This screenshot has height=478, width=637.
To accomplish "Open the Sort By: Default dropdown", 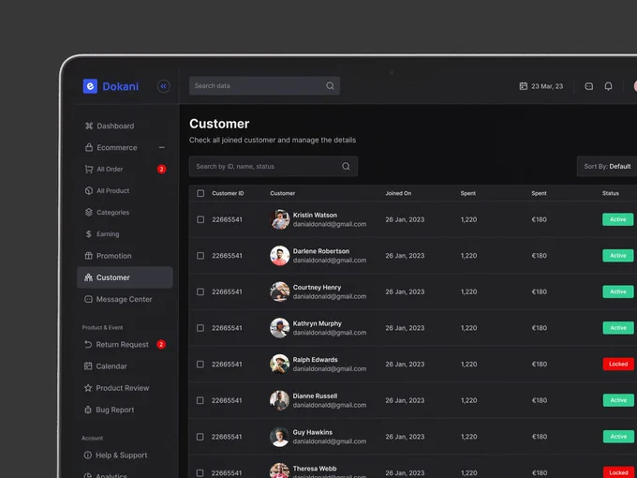I will pos(607,166).
